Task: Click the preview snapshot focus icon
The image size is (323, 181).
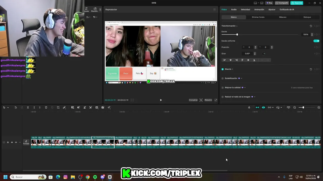Action: [201, 100]
